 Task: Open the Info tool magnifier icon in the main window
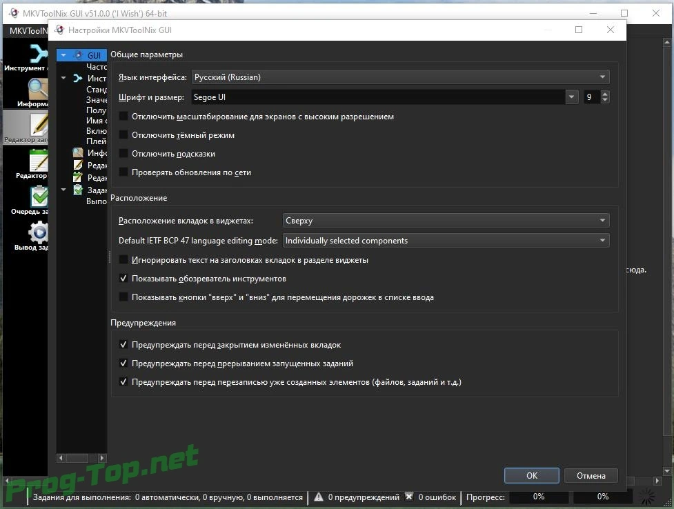tap(38, 90)
